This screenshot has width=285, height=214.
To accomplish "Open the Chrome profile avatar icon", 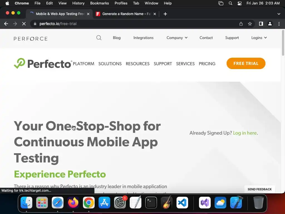I will click(270, 24).
